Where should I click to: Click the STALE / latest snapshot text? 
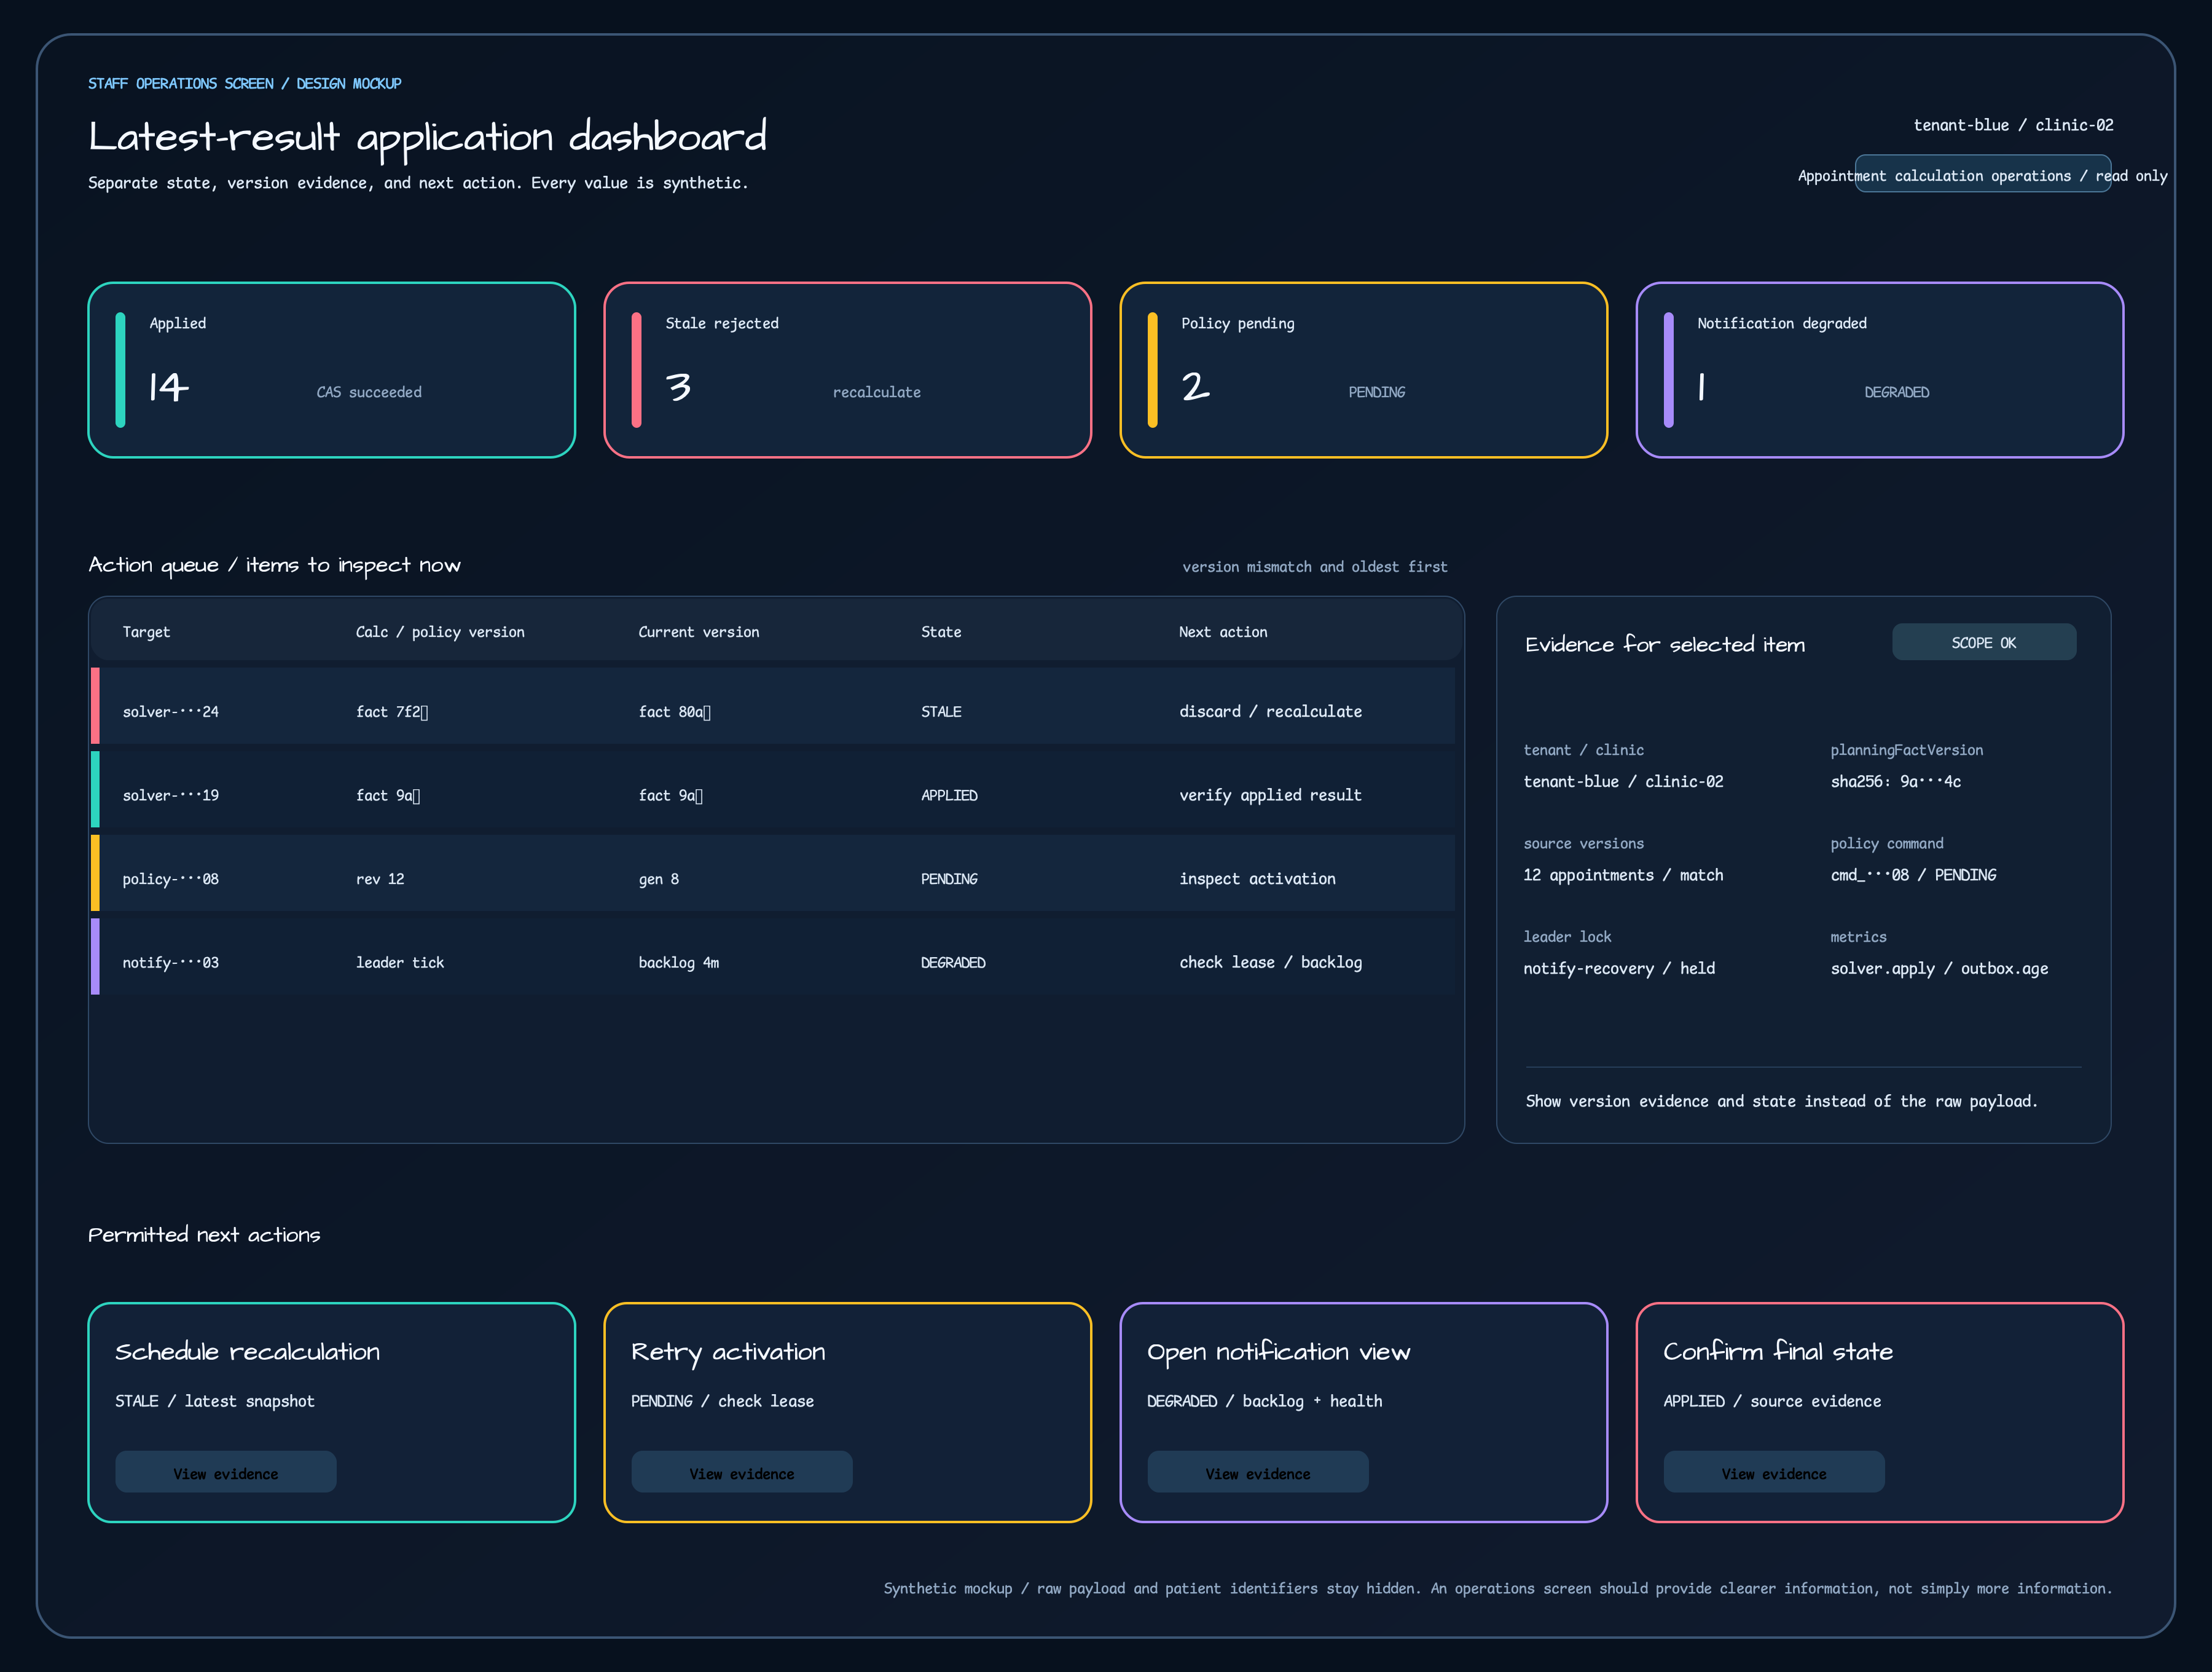pyautogui.click(x=215, y=1402)
